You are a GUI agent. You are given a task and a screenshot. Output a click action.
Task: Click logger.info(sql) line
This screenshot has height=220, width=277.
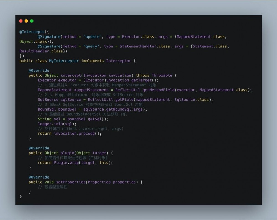click(x=57, y=124)
